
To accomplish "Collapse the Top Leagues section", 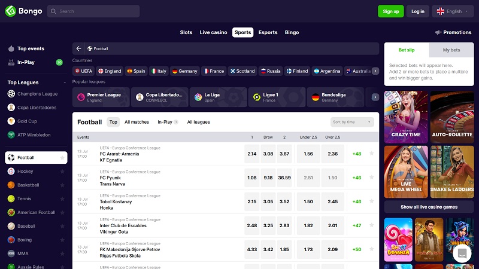I will click(65, 82).
